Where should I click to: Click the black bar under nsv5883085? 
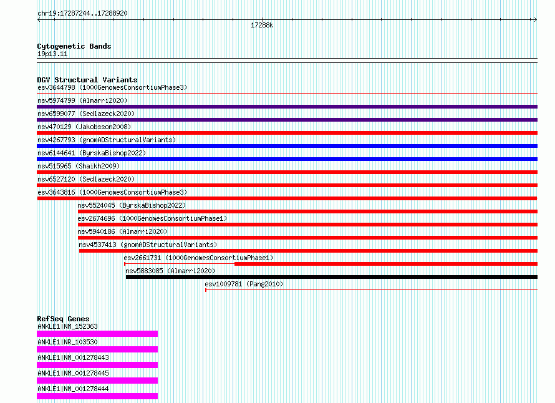[x=332, y=277]
